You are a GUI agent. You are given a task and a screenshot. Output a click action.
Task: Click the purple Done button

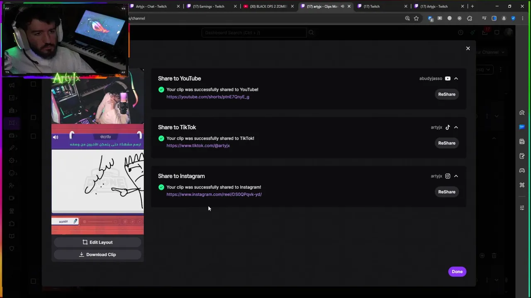click(x=457, y=272)
